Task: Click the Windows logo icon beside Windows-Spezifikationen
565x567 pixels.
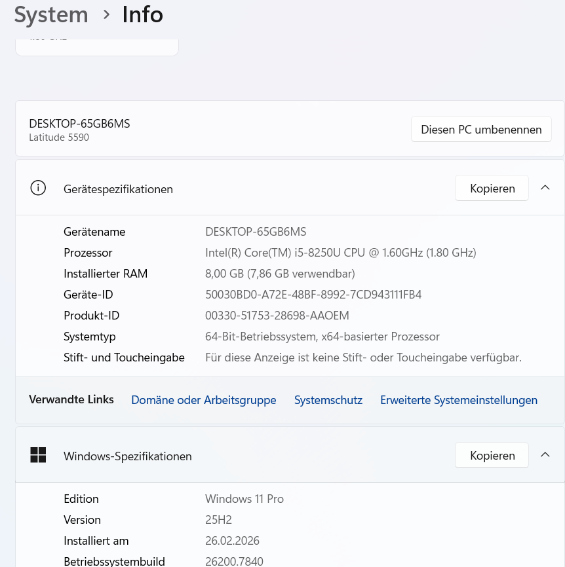Action: (x=38, y=455)
